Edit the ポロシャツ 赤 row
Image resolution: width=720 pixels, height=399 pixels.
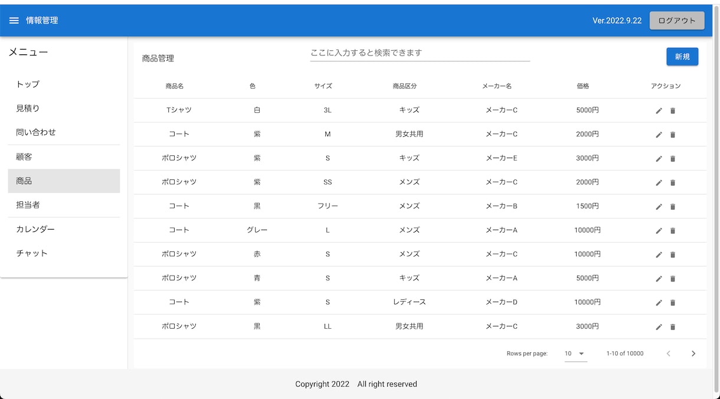(x=659, y=254)
